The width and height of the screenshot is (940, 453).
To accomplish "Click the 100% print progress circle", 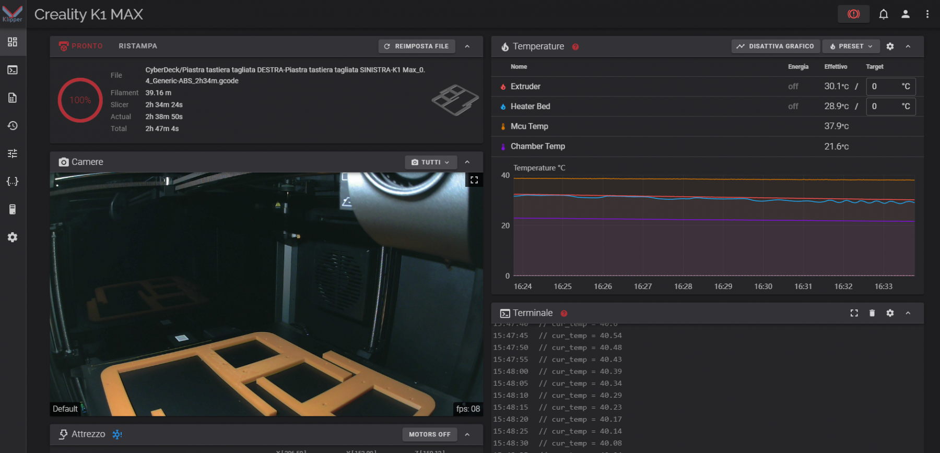I will coord(80,100).
